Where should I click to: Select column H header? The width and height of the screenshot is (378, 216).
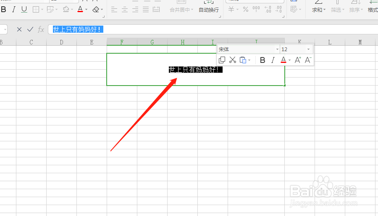[x=183, y=42]
